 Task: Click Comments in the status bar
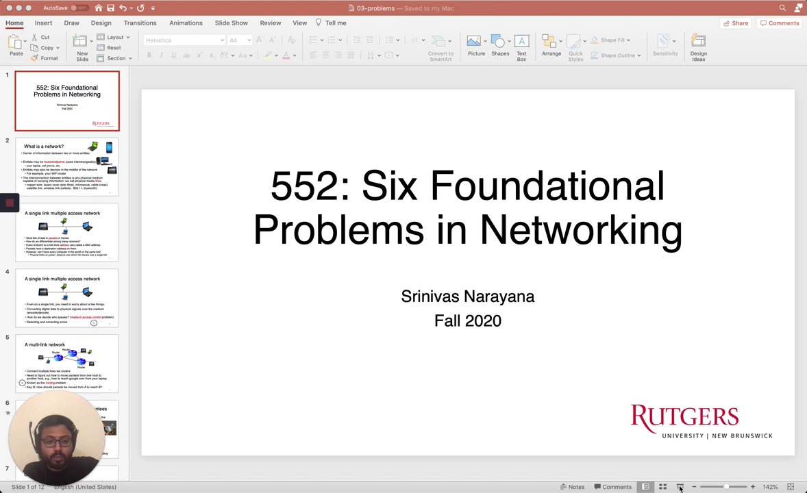(612, 487)
